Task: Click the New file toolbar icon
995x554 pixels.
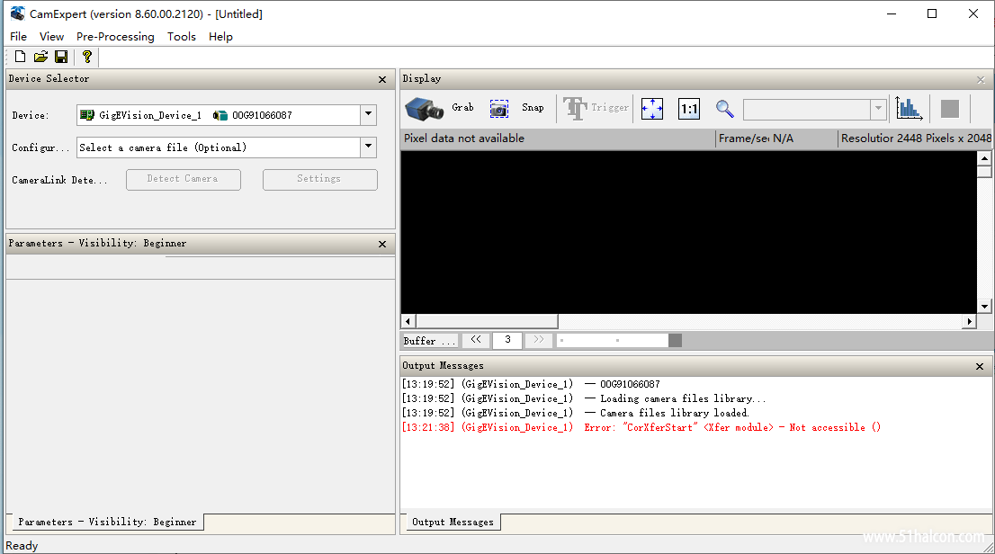Action: pyautogui.click(x=21, y=58)
